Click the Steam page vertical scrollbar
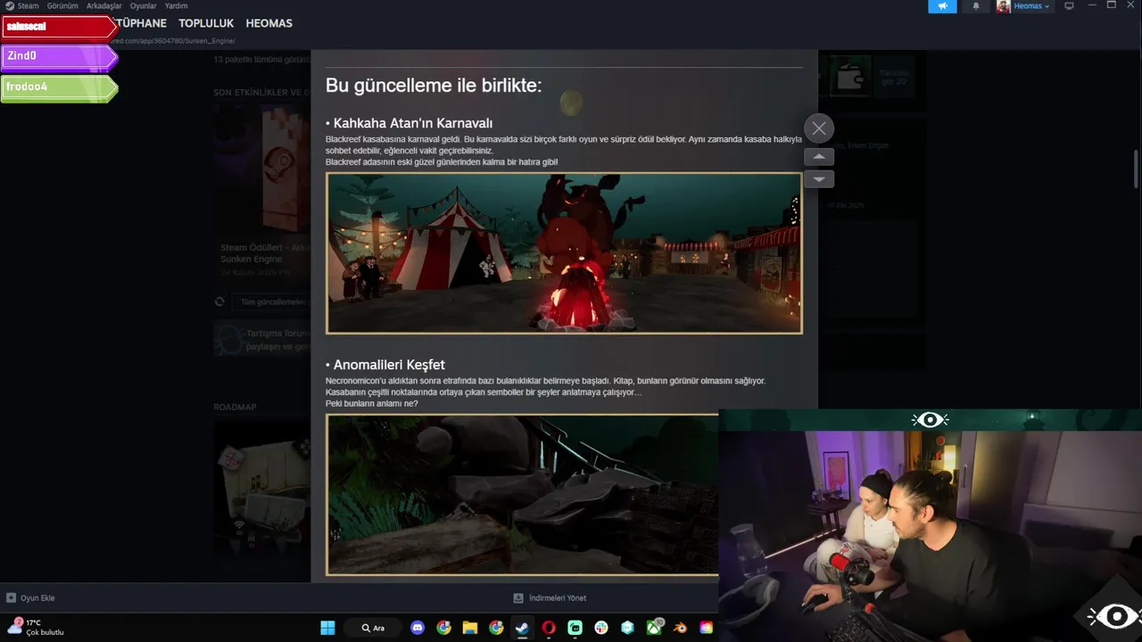This screenshot has height=642, width=1142. (x=1136, y=169)
